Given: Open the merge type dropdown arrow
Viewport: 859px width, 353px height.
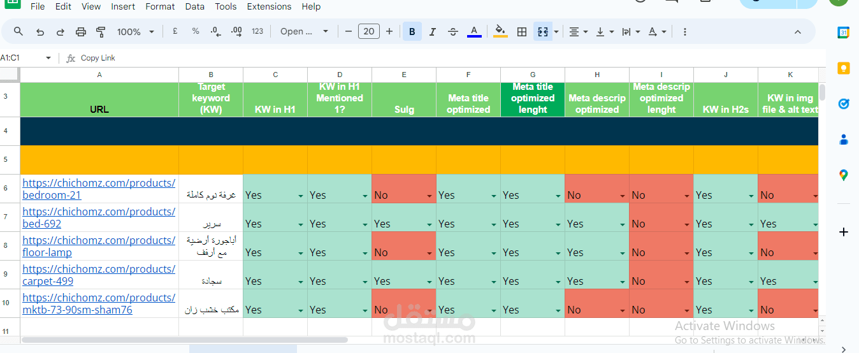Looking at the screenshot, I should click(x=556, y=31).
